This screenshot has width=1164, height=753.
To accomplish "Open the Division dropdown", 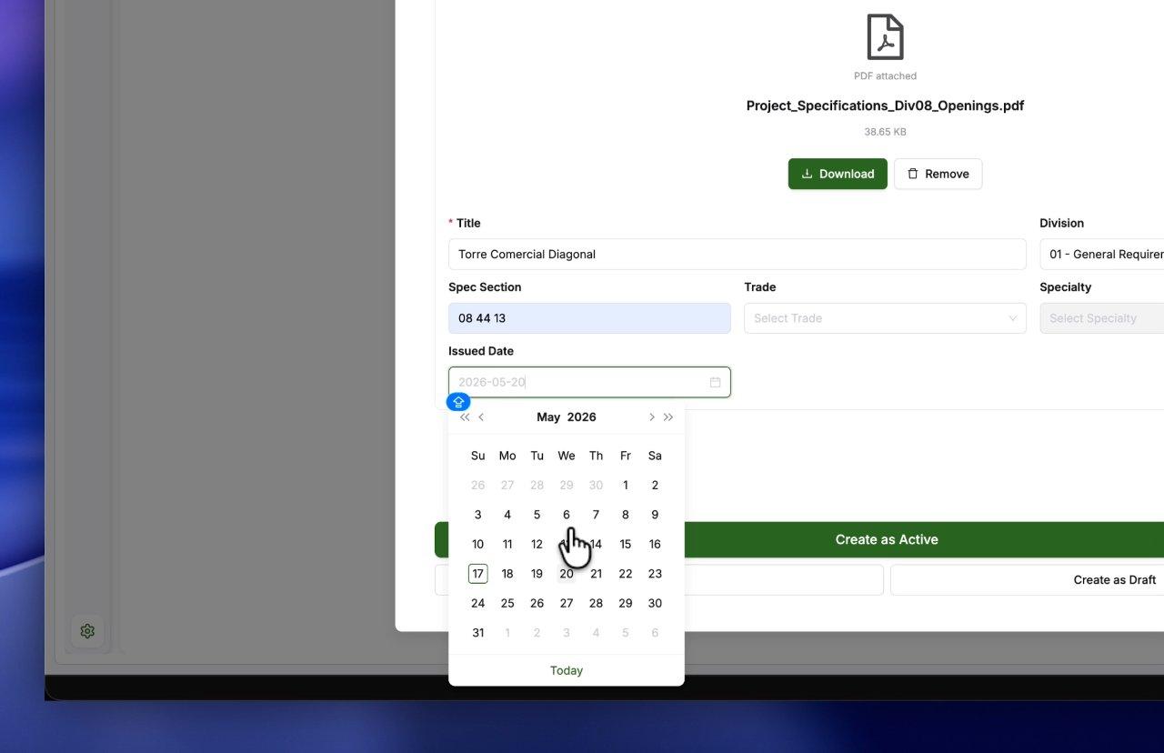I will pos(1101,255).
